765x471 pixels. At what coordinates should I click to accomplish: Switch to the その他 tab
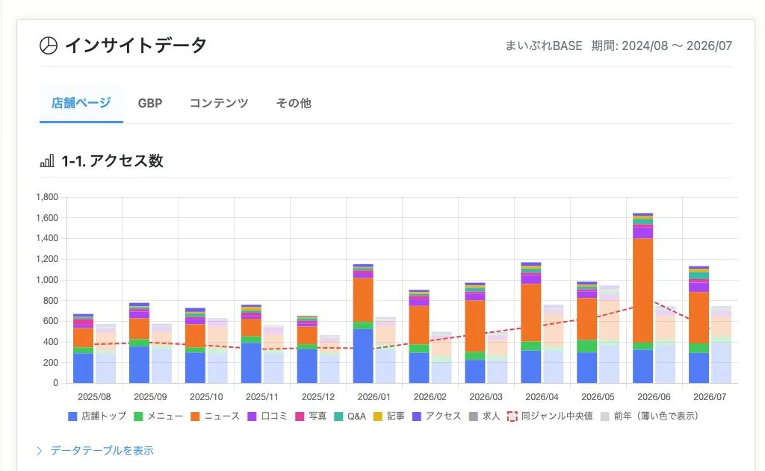[293, 103]
